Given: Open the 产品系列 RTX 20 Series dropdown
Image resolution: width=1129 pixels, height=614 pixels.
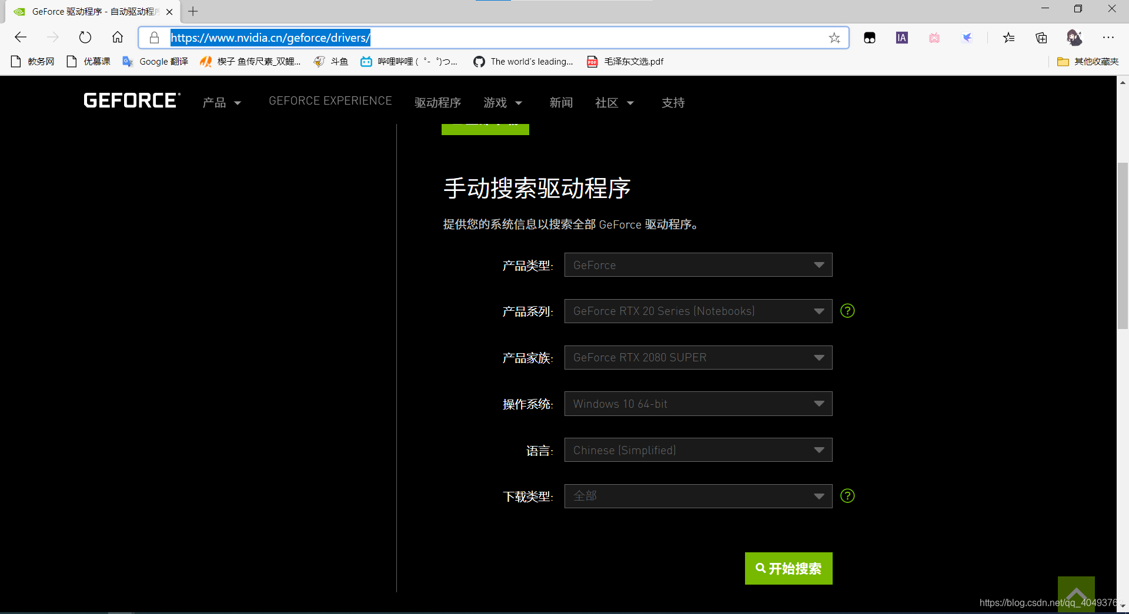Looking at the screenshot, I should click(x=698, y=311).
